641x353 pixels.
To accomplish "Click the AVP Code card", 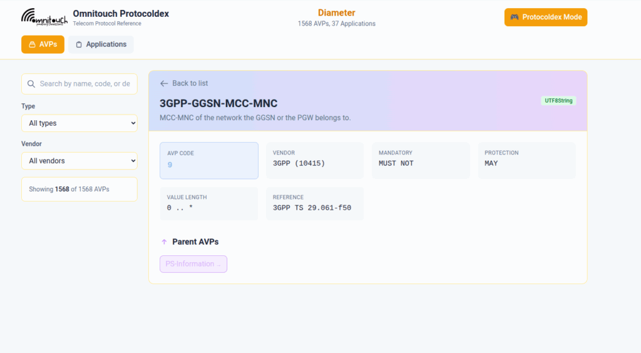I will click(209, 160).
